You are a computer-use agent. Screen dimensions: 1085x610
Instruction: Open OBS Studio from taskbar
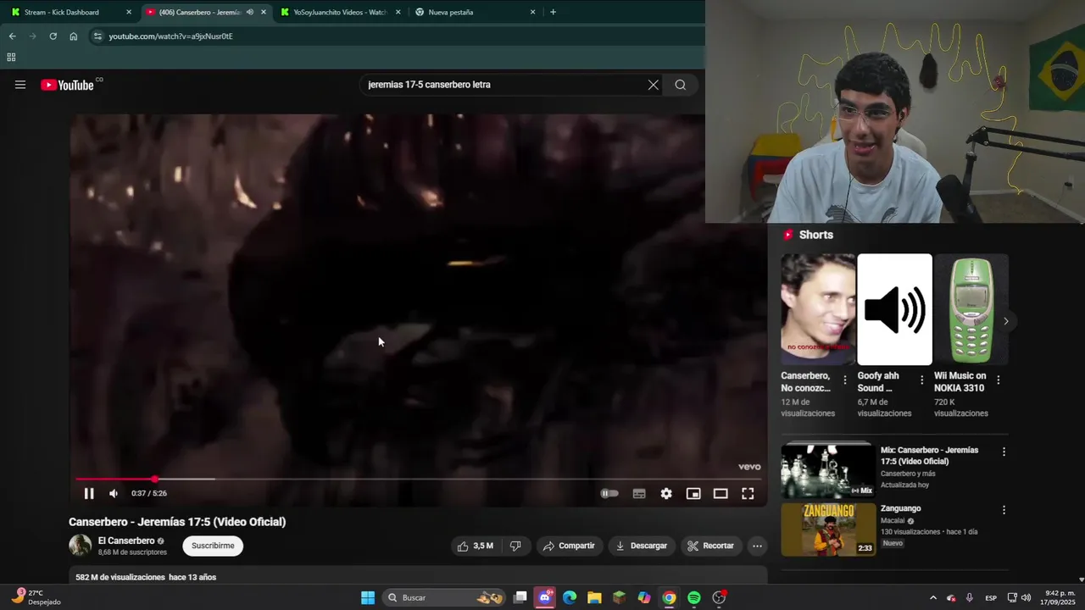pyautogui.click(x=719, y=597)
